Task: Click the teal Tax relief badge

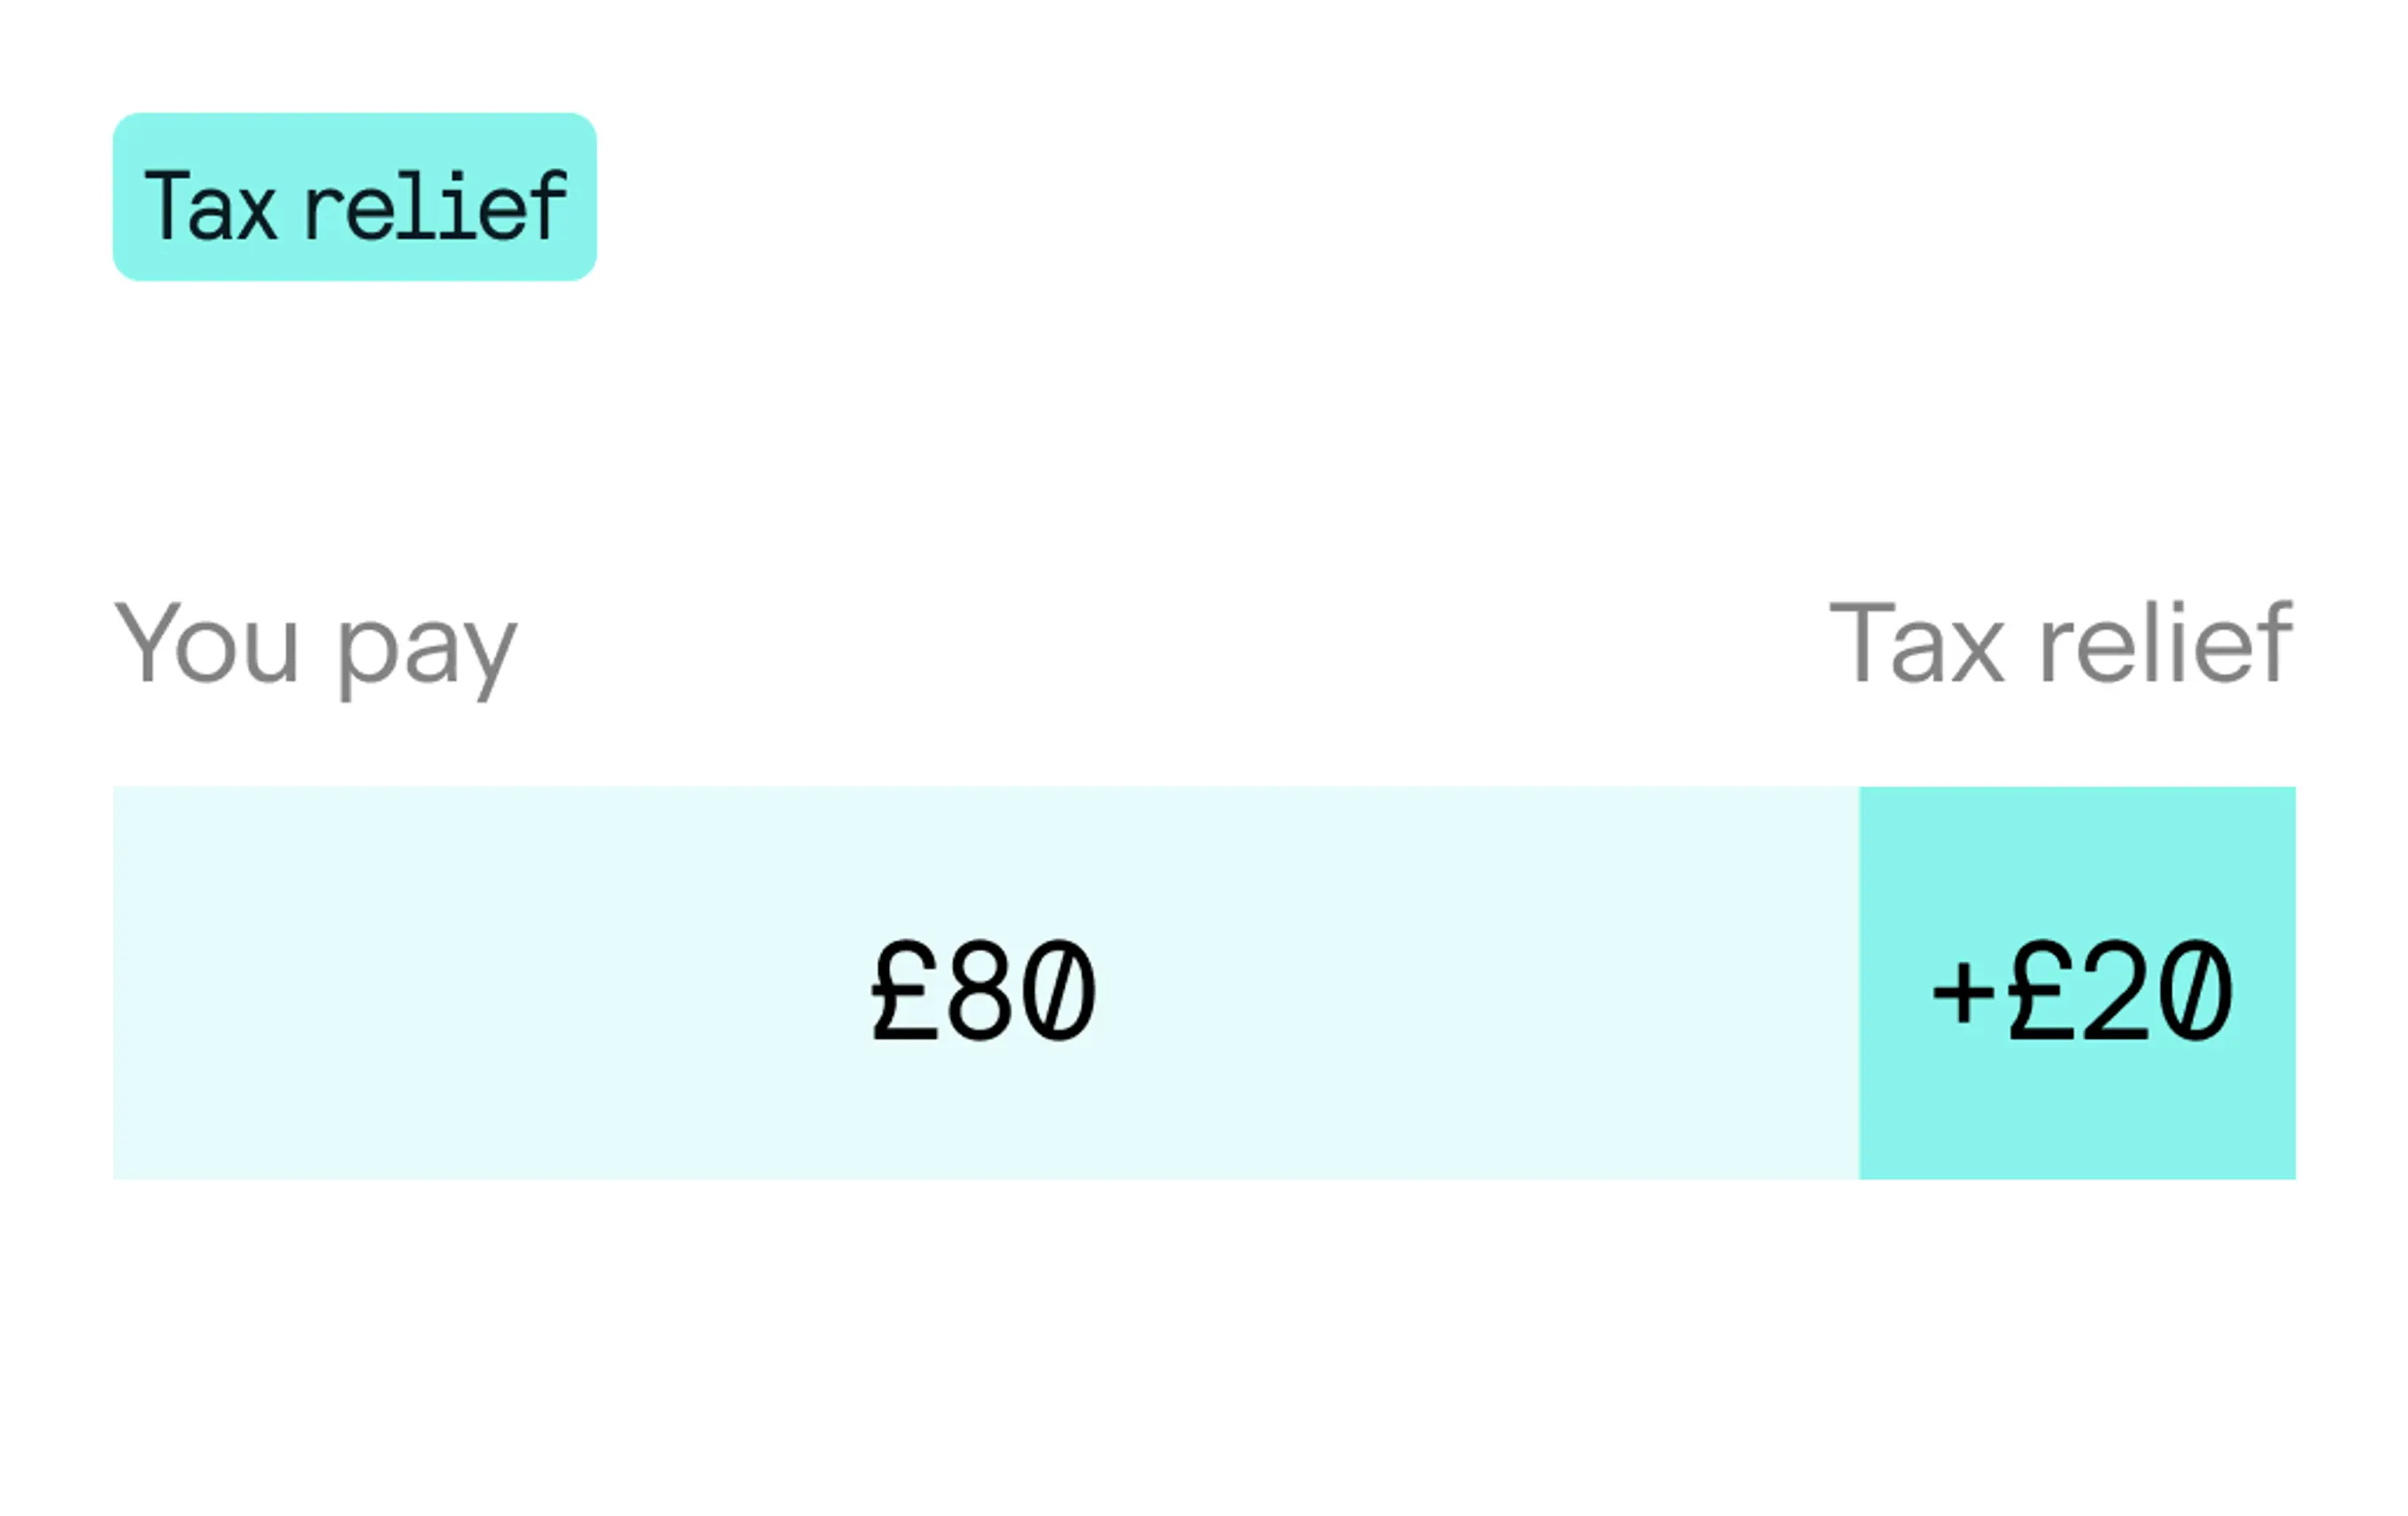Action: pos(354,197)
